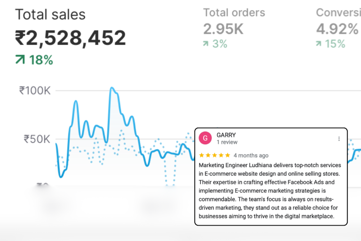The width and height of the screenshot is (361, 241).
Task: Switch to the Total orders metric
Action: (234, 13)
